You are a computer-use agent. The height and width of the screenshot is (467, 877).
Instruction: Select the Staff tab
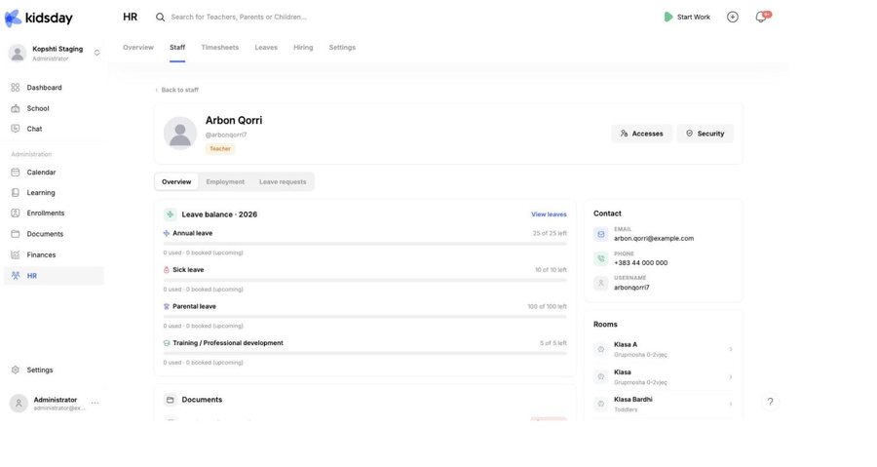pyautogui.click(x=177, y=48)
